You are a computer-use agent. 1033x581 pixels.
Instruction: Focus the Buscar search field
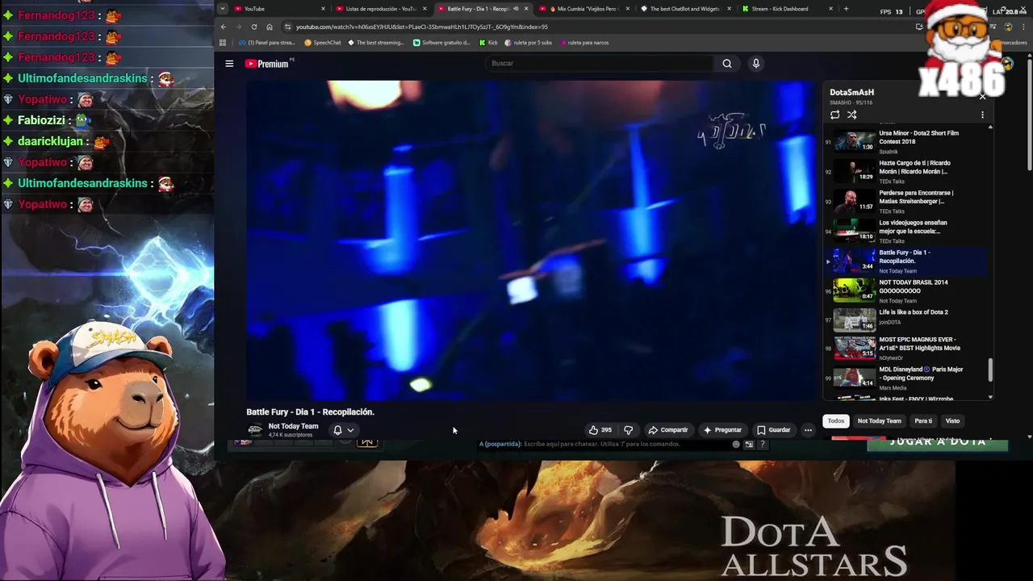[600, 64]
